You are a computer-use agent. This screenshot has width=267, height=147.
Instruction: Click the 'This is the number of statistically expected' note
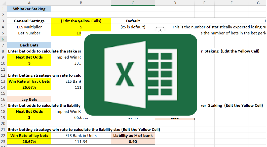[x=219, y=27]
